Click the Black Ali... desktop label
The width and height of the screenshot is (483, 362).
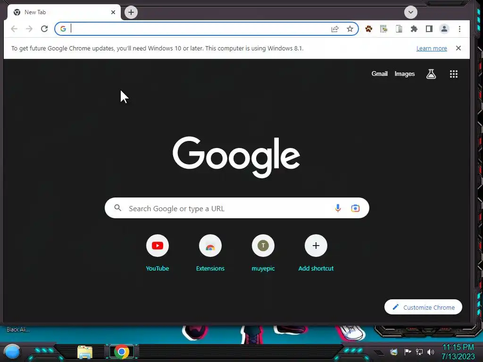point(18,329)
